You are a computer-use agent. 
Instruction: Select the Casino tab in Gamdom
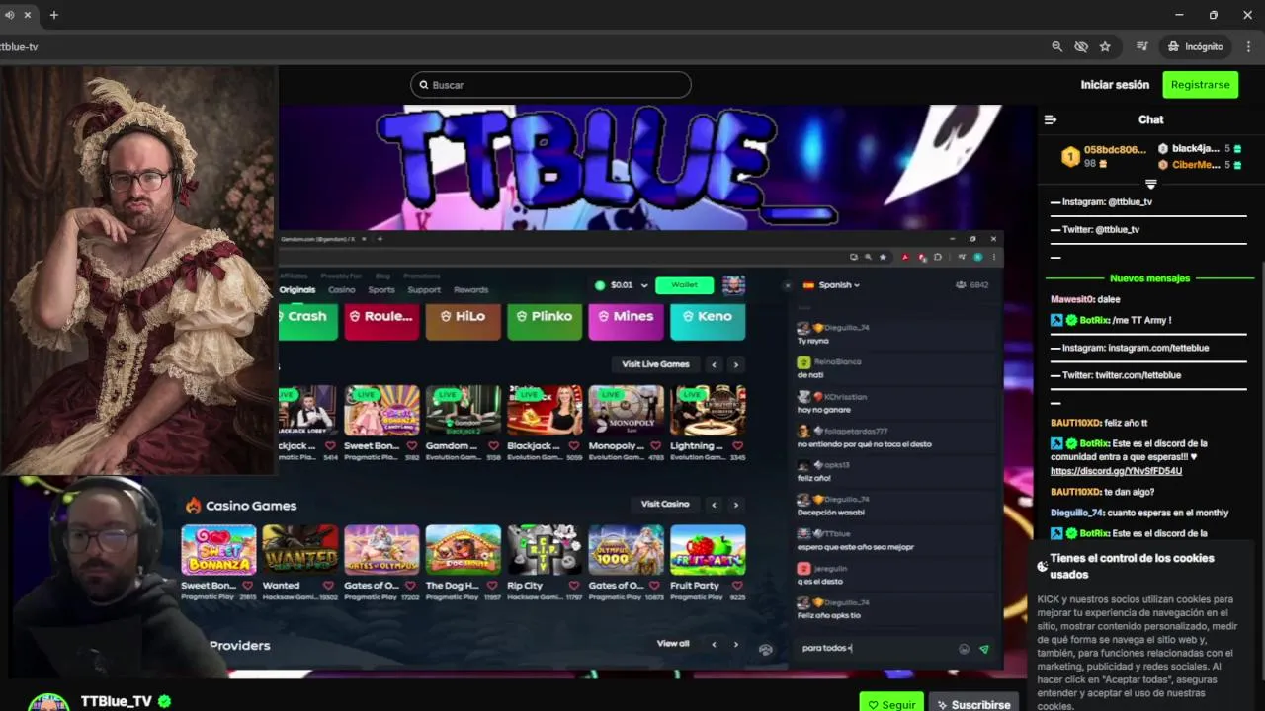(342, 289)
